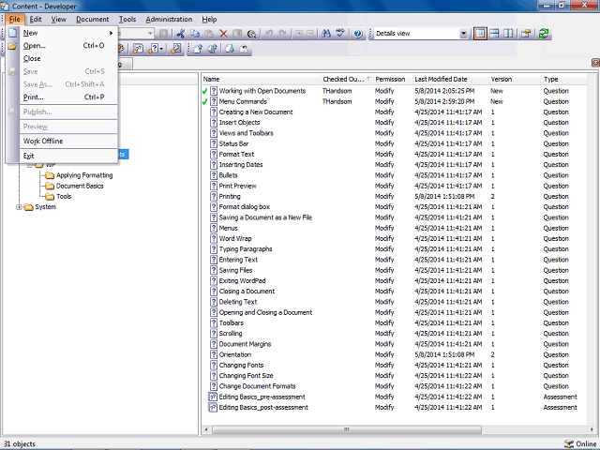Click the 31 objects status text

tap(20, 443)
